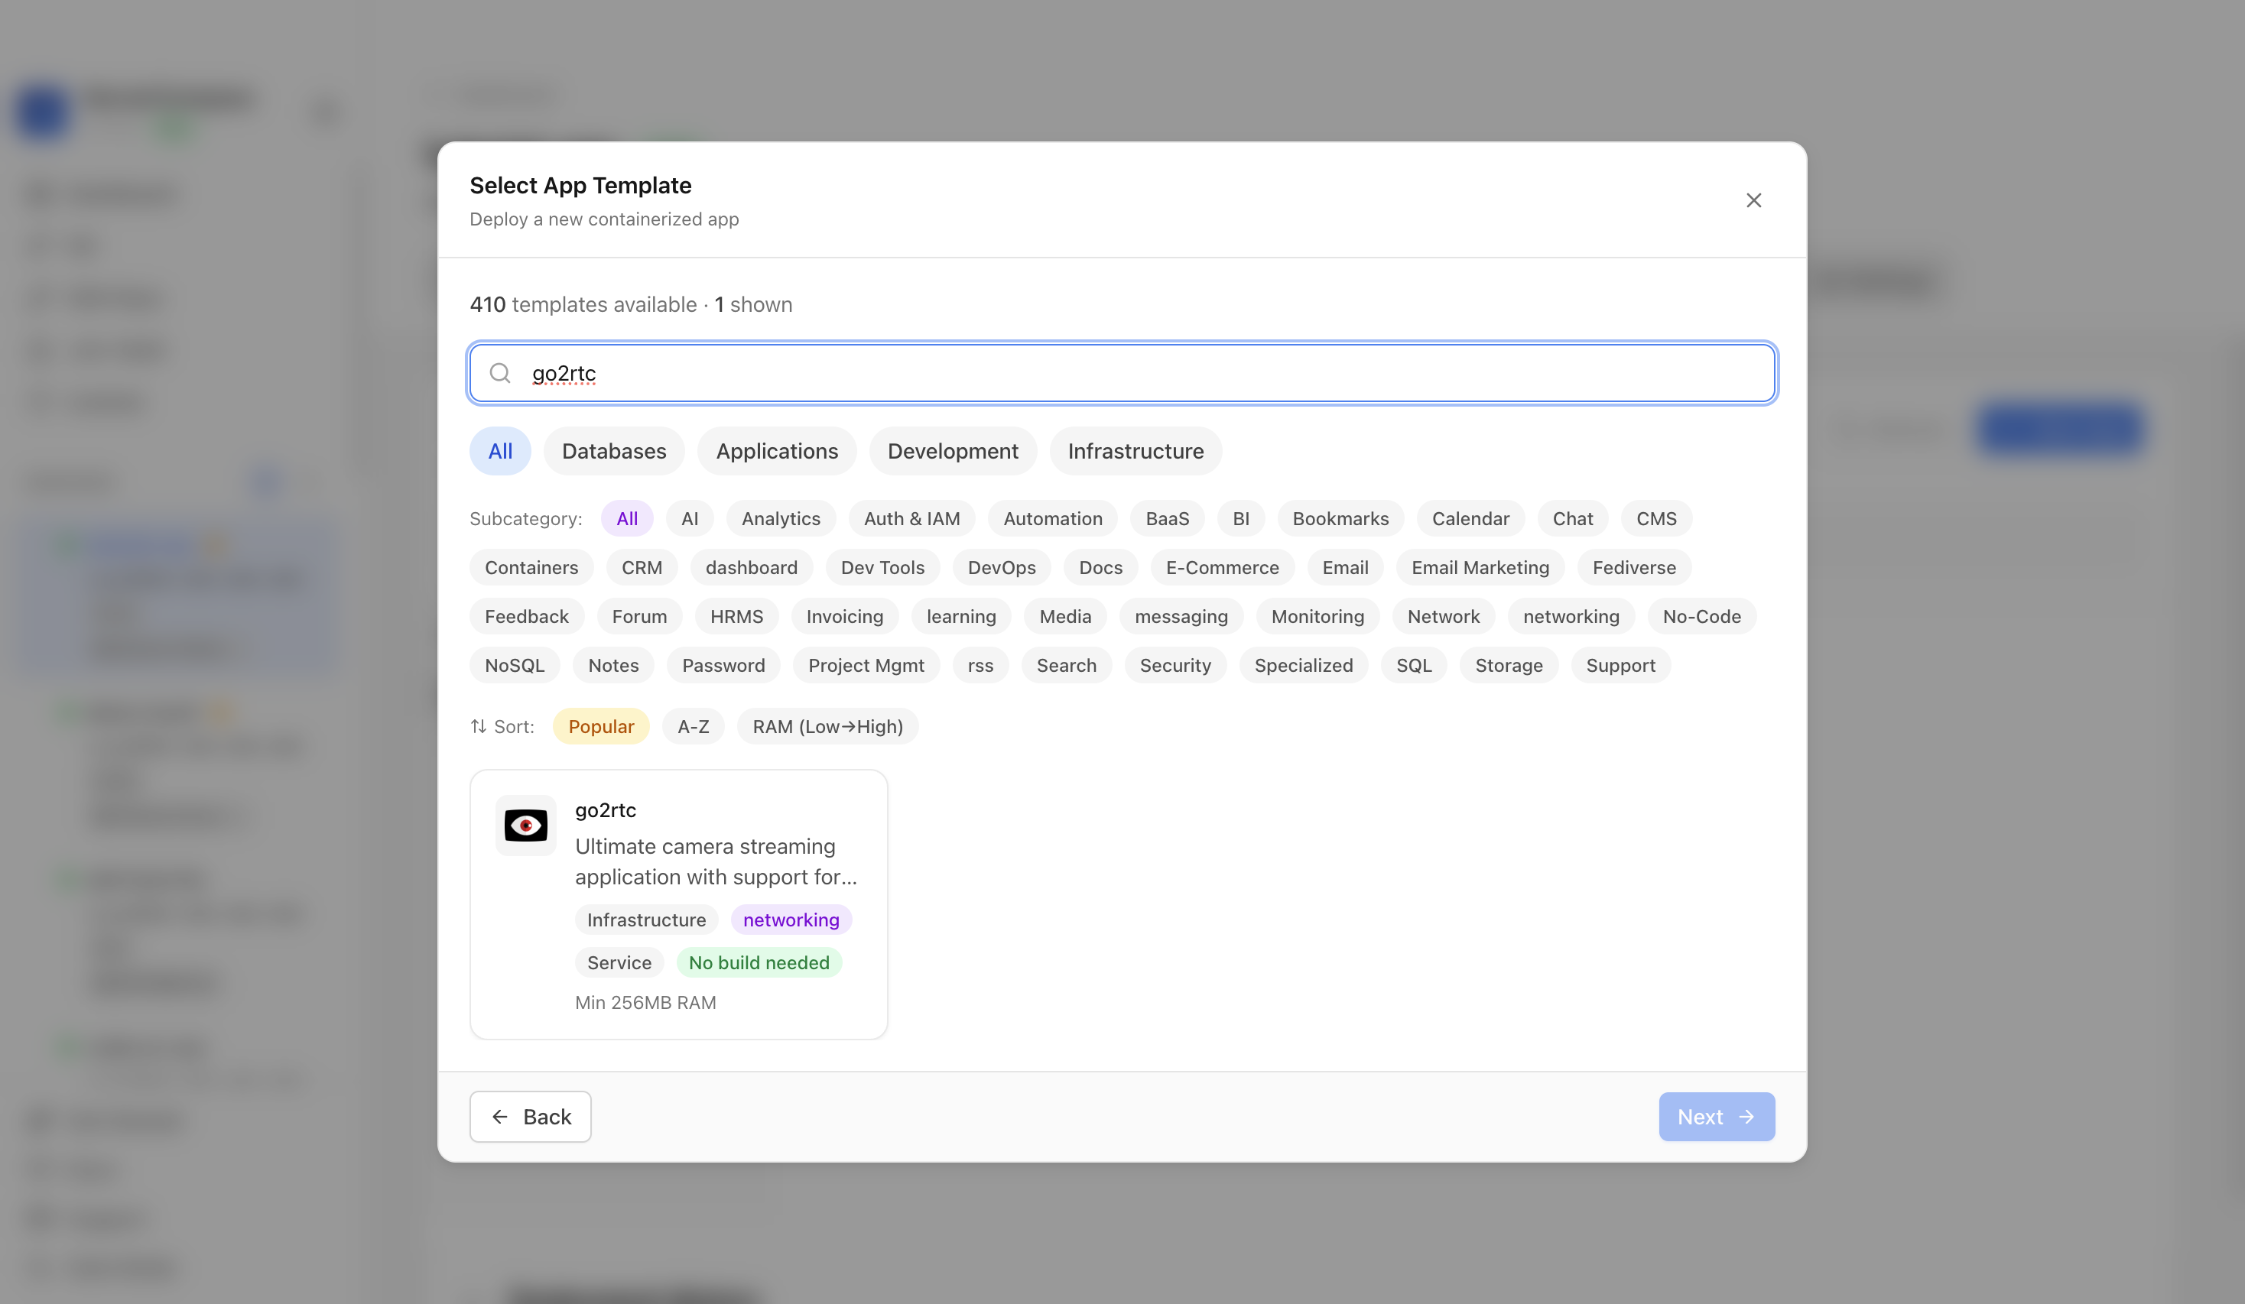
Task: Filter by BaaS subcategory
Action: (x=1167, y=518)
